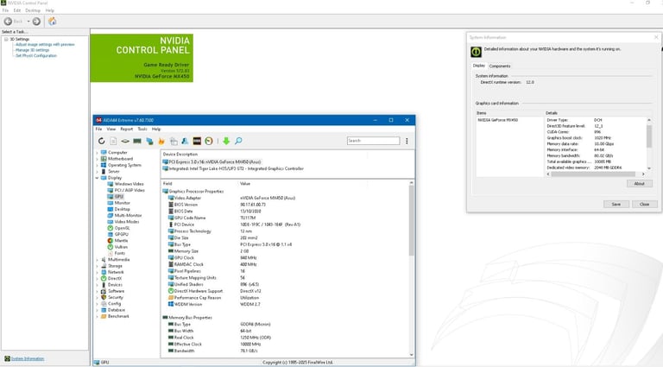
Task: Click the NVIDIA Control Panel Home icon
Action: (x=53, y=21)
